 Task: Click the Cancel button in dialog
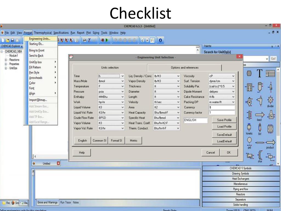tap(210, 152)
